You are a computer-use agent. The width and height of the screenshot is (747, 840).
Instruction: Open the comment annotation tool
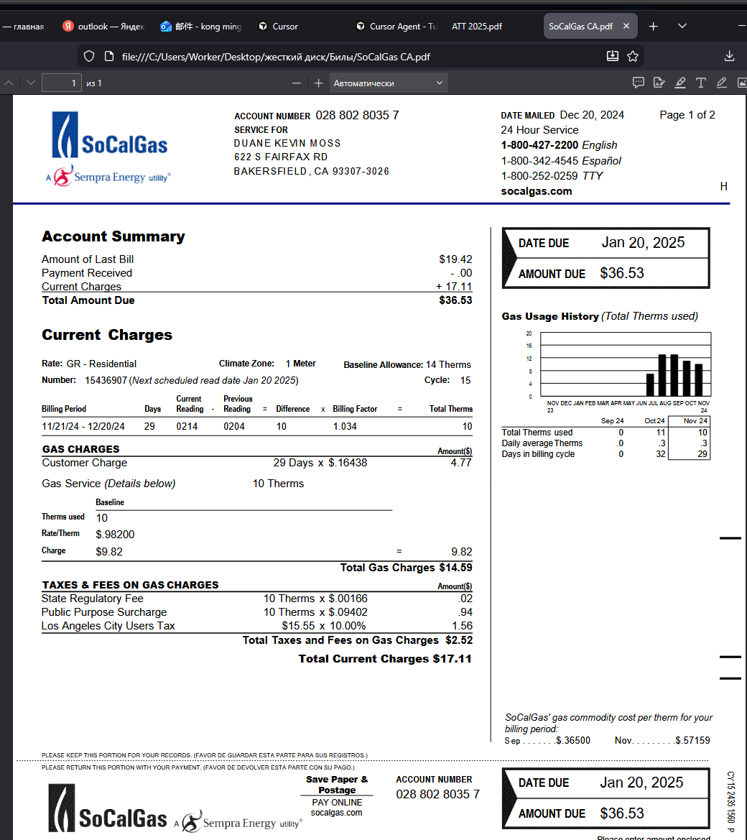pos(639,82)
